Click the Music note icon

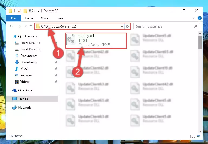pyautogui.click(x=17, y=69)
